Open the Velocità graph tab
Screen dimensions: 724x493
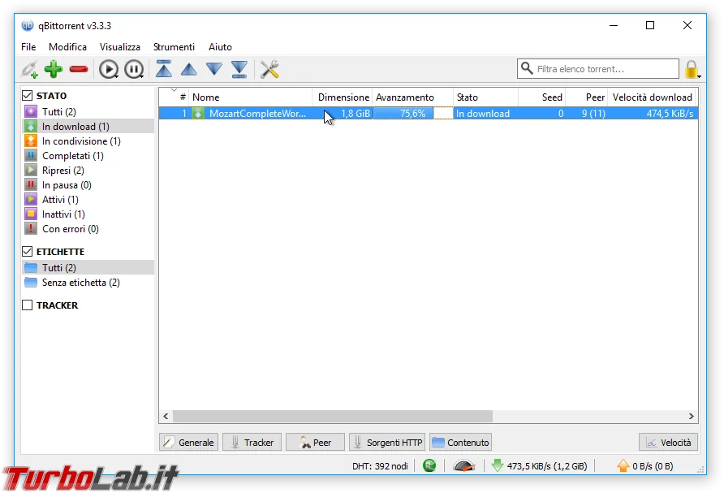pos(669,442)
